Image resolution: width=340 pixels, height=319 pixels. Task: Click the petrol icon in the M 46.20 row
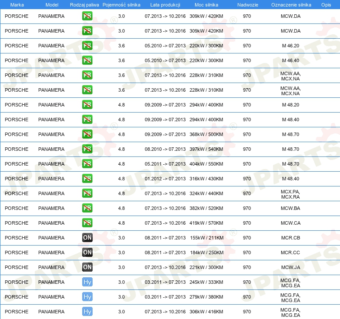click(x=87, y=46)
